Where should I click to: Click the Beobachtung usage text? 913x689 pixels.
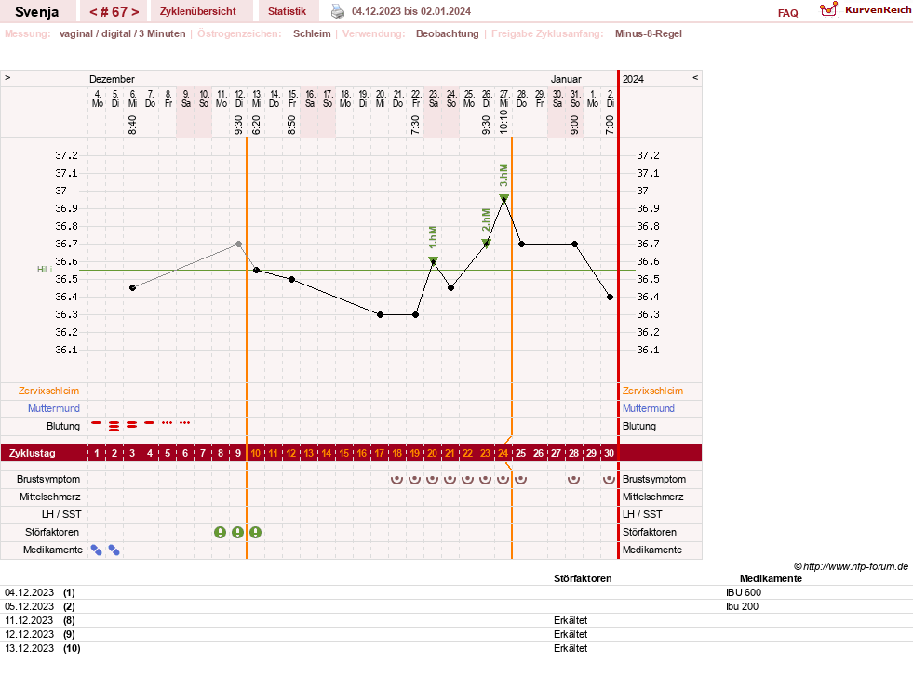pyautogui.click(x=447, y=33)
